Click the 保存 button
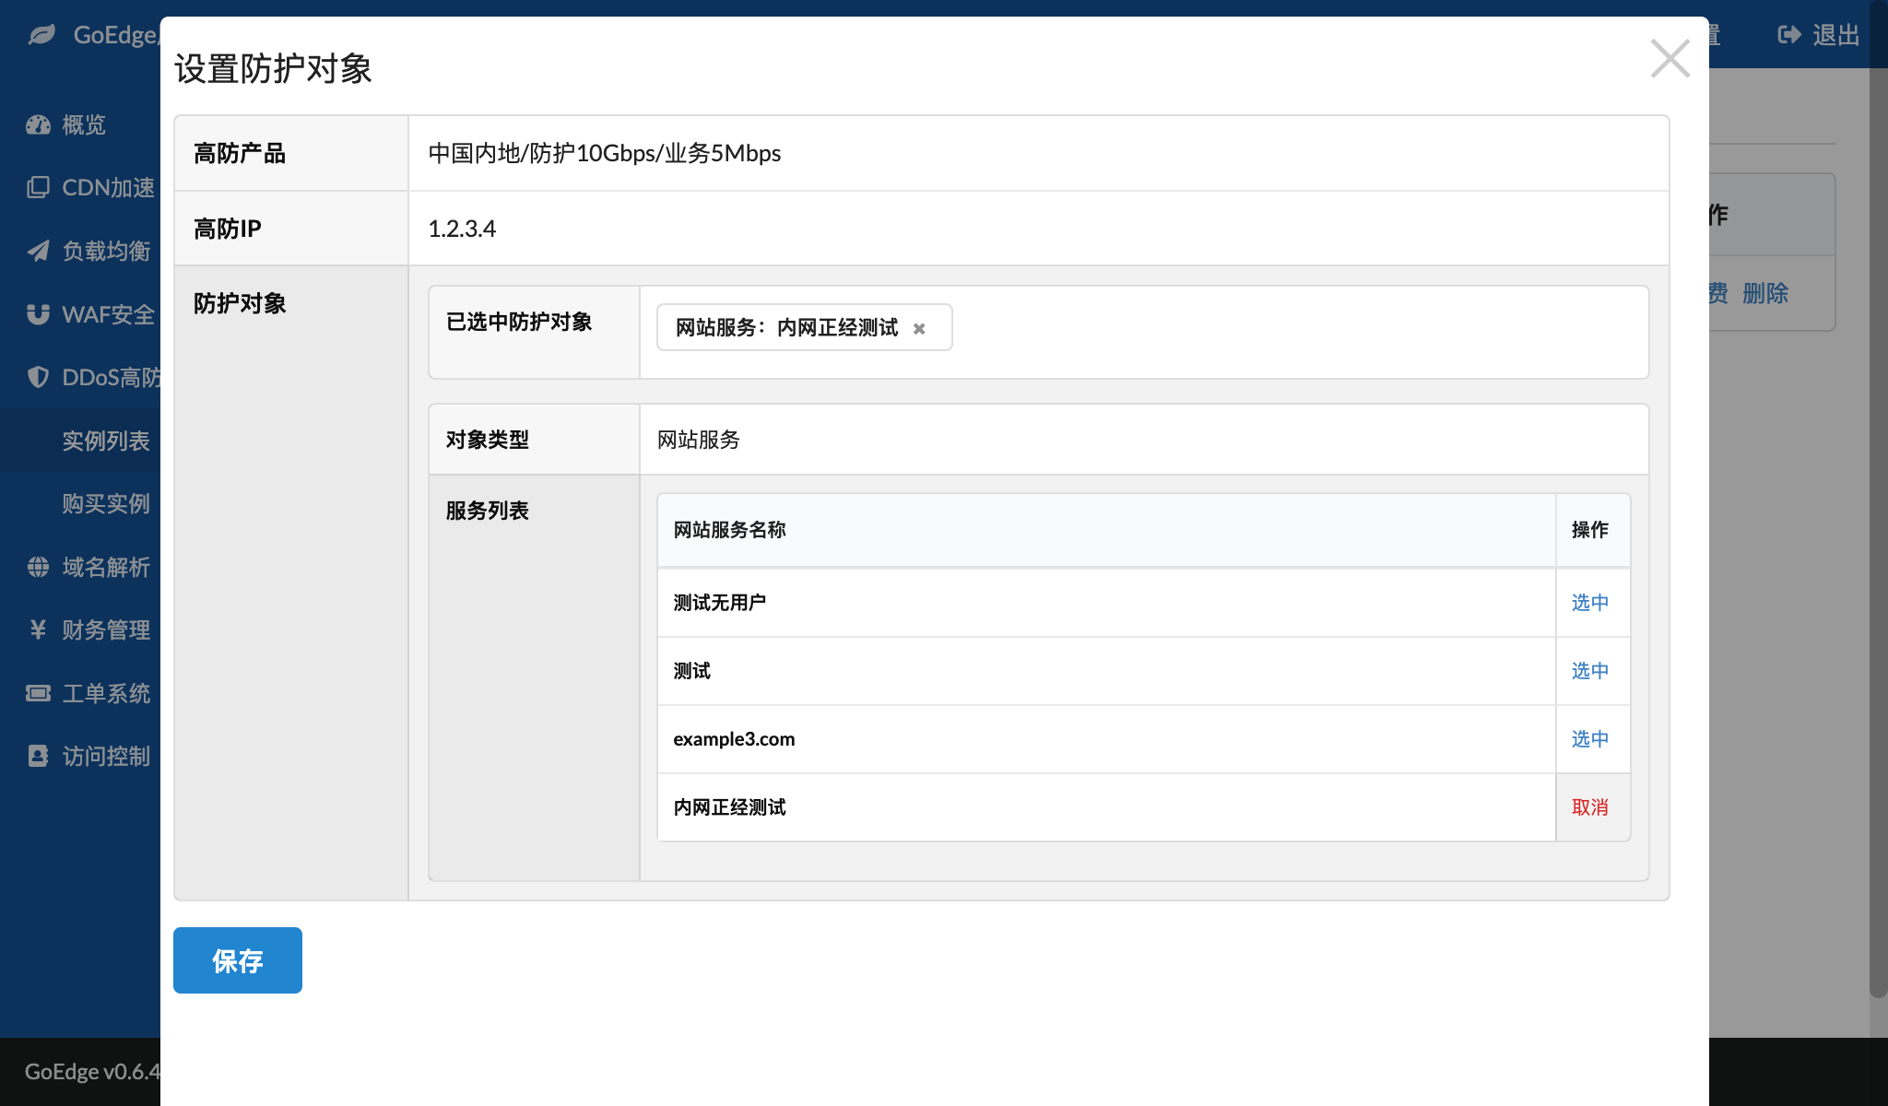The width and height of the screenshot is (1888, 1106). [x=238, y=960]
